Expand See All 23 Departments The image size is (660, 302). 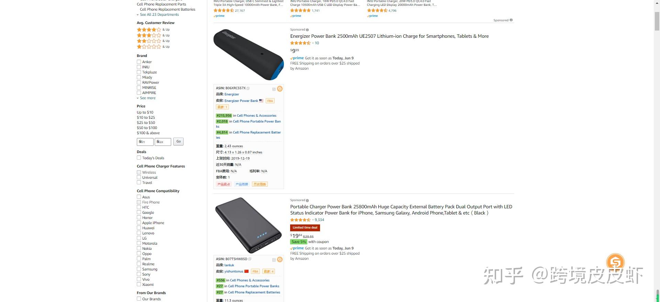click(x=159, y=15)
